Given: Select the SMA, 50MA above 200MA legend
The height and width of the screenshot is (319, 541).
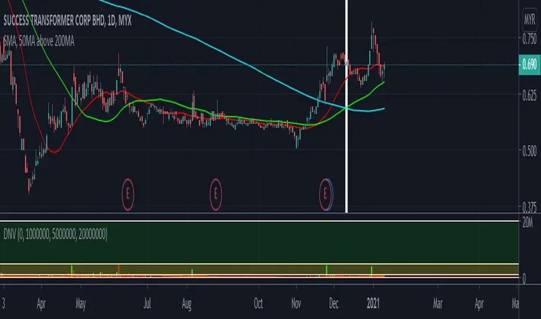Looking at the screenshot, I should (x=39, y=41).
